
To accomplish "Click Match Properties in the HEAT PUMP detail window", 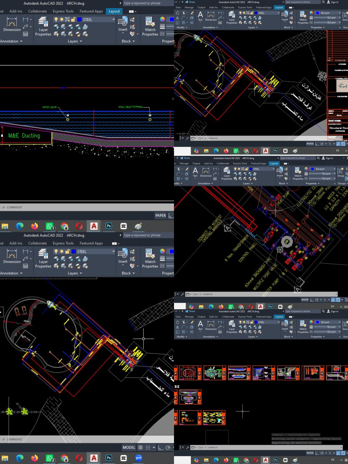I will pos(298,173).
